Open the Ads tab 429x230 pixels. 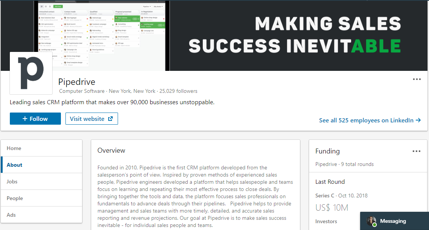pyautogui.click(x=11, y=215)
